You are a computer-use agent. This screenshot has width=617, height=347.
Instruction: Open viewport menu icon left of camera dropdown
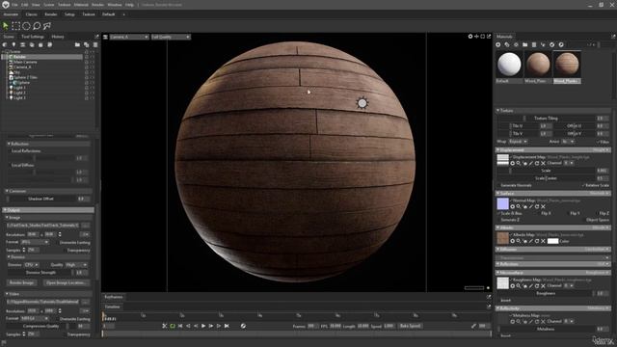coord(105,37)
